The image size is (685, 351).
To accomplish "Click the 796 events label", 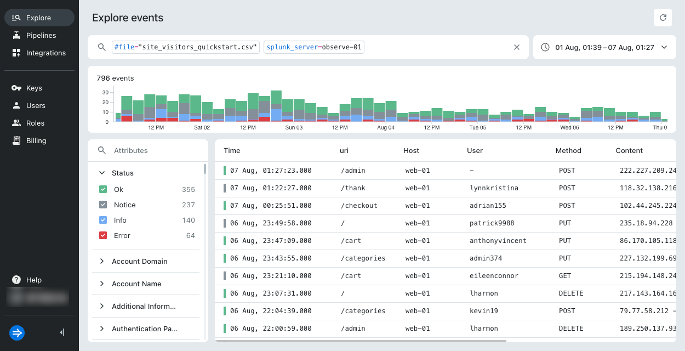I will tap(115, 78).
